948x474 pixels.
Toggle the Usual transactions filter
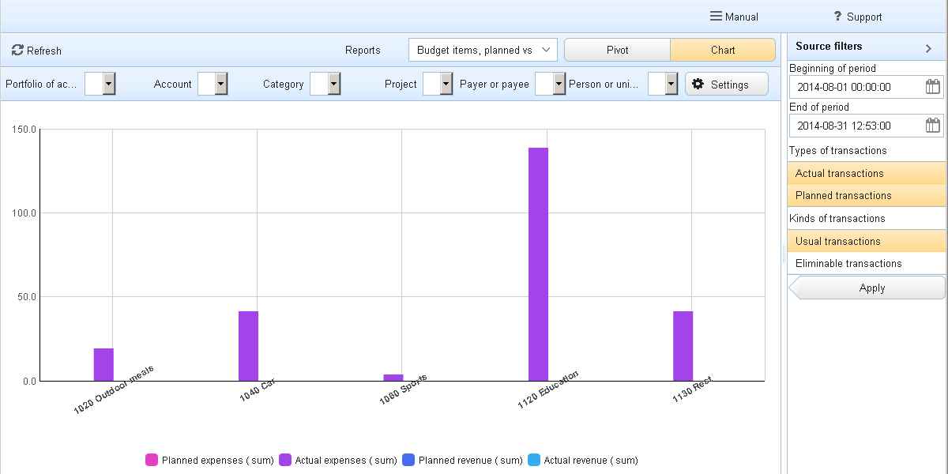[x=866, y=241]
